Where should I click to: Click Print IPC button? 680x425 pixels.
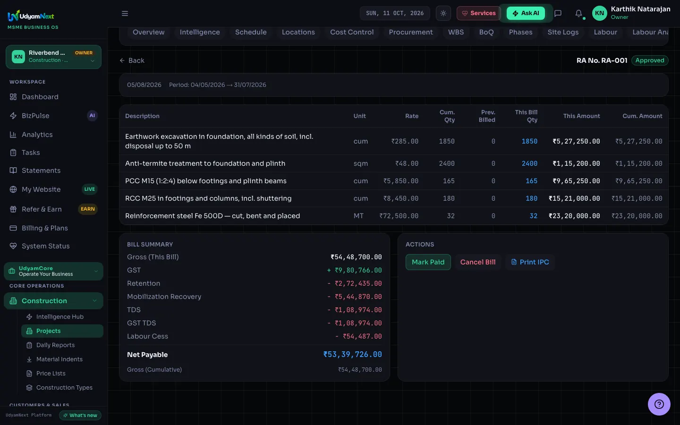click(x=530, y=262)
